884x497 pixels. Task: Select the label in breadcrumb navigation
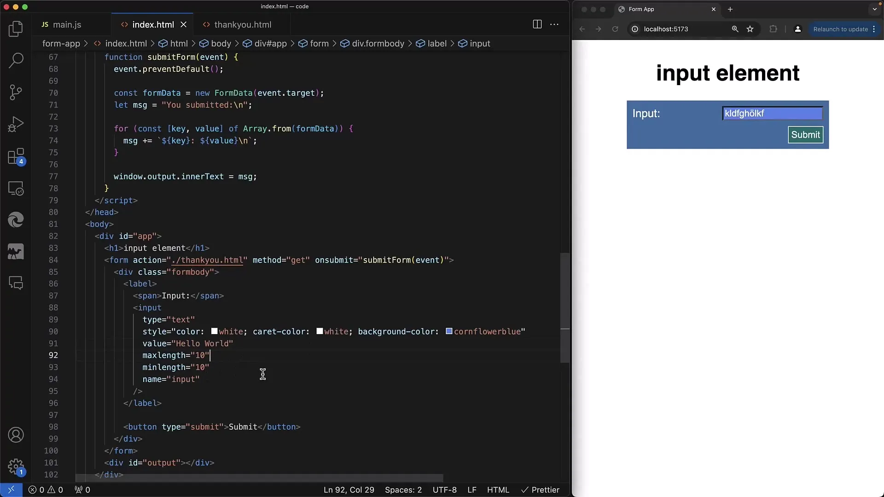coord(437,43)
